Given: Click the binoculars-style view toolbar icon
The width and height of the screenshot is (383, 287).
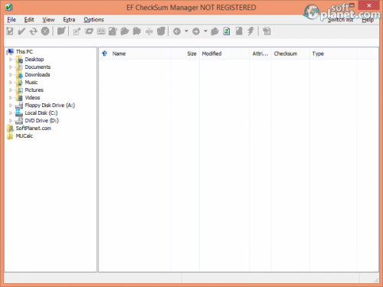Looking at the screenshot, I should tap(101, 31).
